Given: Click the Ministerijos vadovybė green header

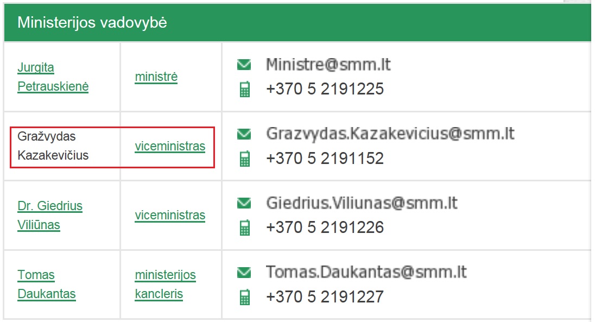Looking at the screenshot, I should coord(297,22).
